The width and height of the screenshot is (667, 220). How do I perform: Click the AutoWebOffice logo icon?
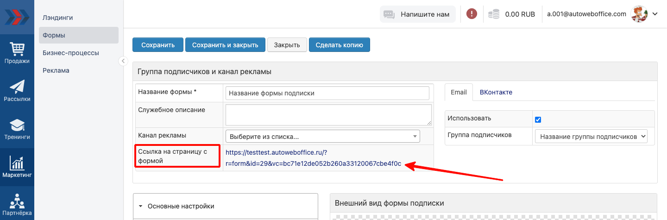click(17, 17)
